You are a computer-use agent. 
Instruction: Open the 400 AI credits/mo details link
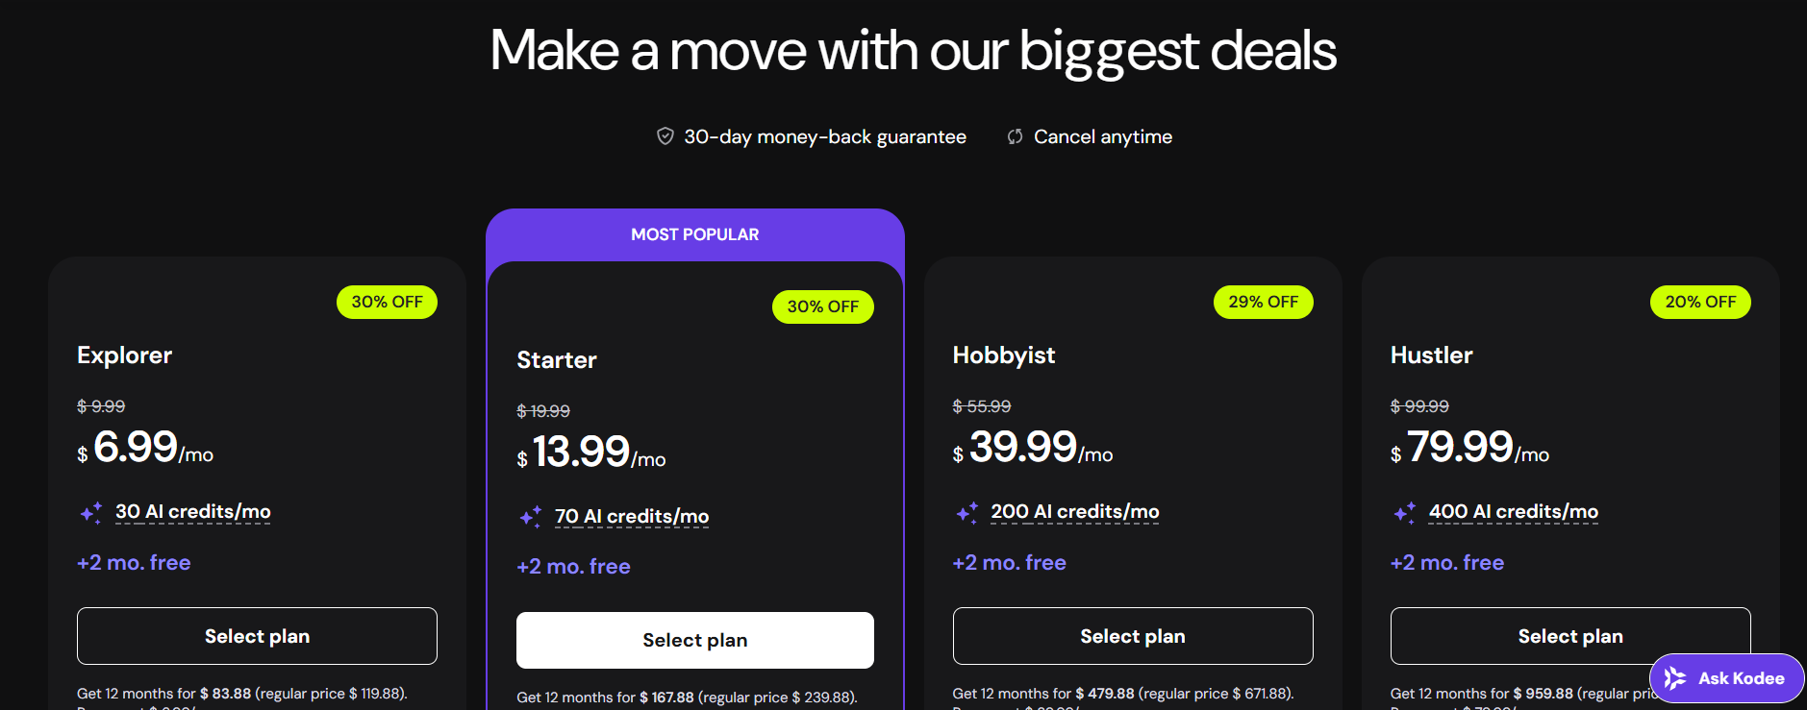(x=1512, y=511)
